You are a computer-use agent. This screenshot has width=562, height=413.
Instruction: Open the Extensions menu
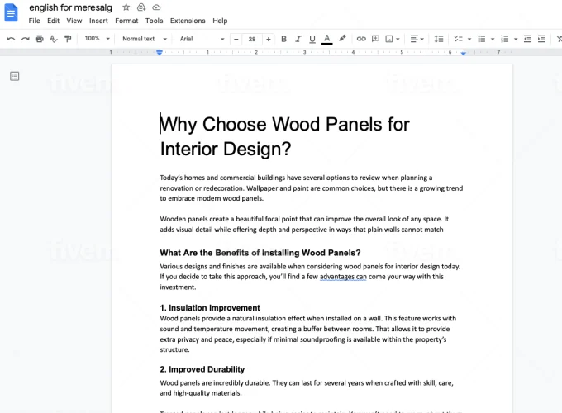[188, 21]
